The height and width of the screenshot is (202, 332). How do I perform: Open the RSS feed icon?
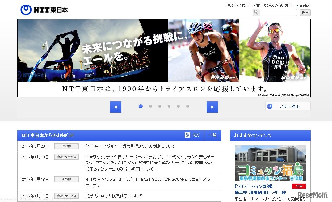point(187,135)
